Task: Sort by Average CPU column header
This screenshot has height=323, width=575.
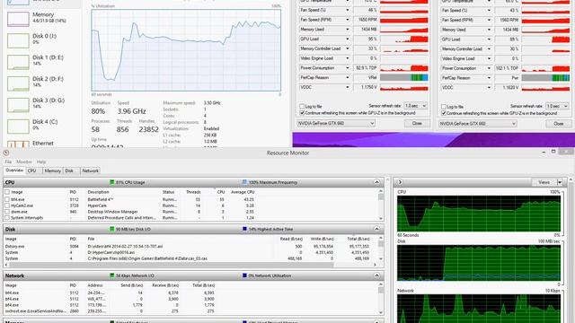Action: point(243,192)
